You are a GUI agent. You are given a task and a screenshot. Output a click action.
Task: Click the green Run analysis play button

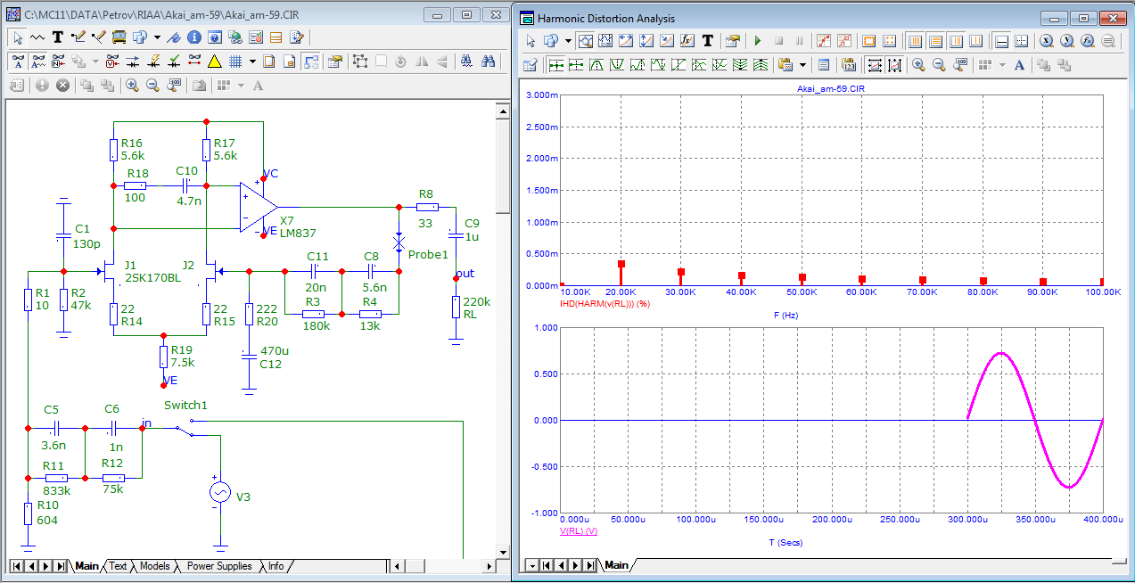(758, 41)
